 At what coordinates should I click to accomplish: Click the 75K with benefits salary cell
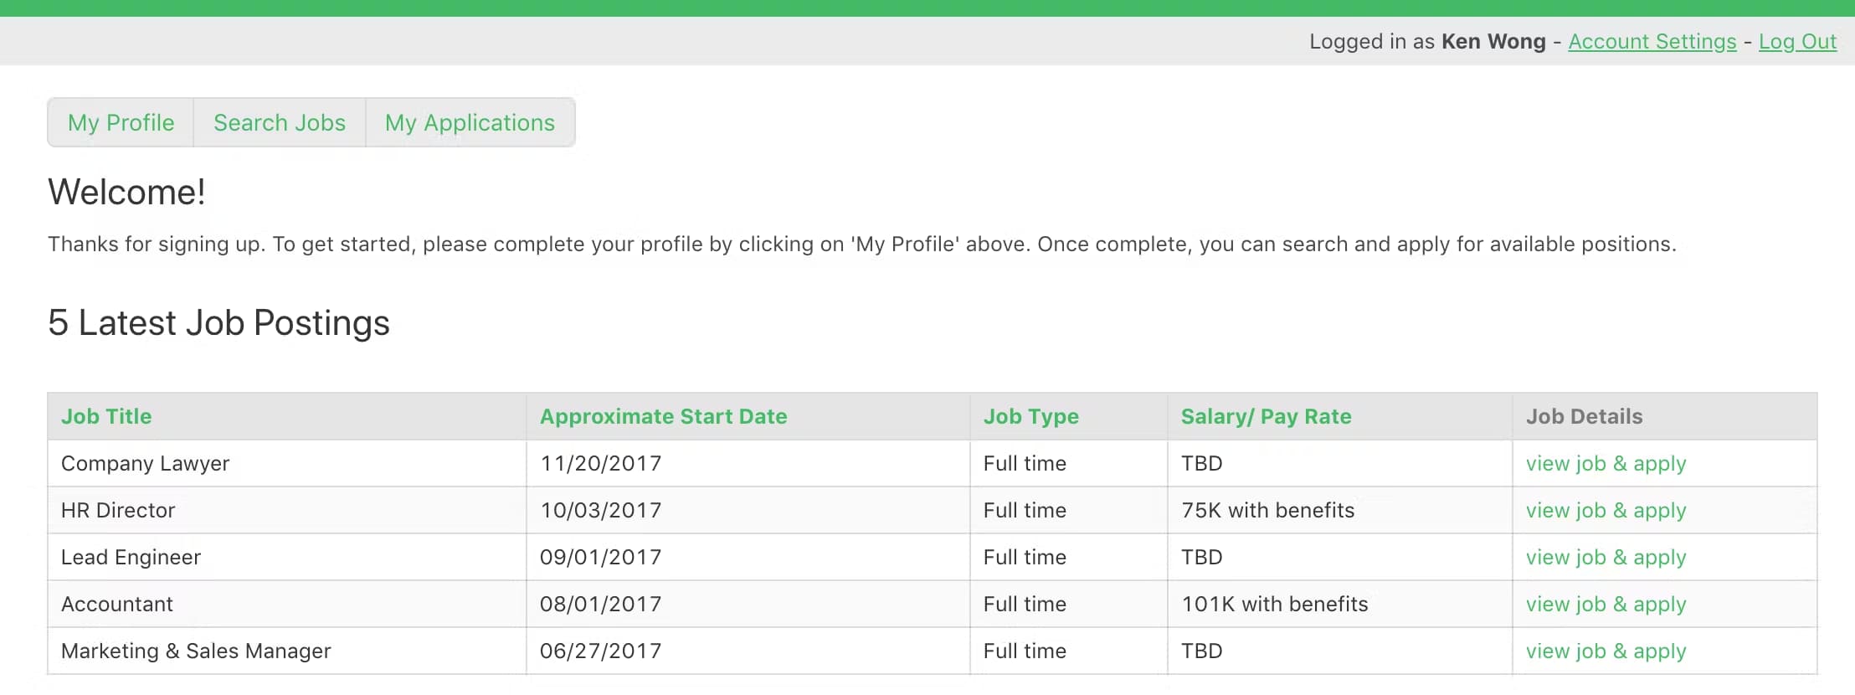pyautogui.click(x=1267, y=511)
